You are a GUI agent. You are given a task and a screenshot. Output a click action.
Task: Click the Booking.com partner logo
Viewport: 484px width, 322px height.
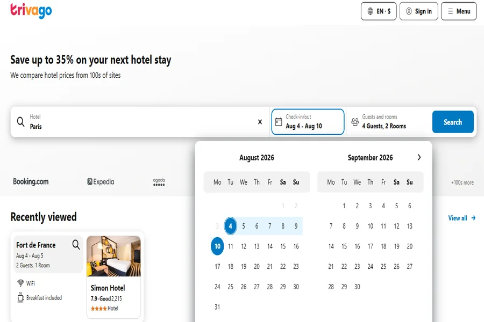[31, 181]
